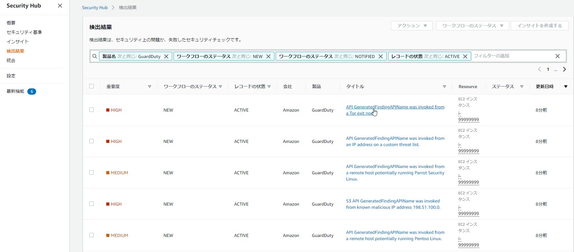Image resolution: width=574 pixels, height=252 pixels.
Task: Click the インサイトを作成する button
Action: click(x=539, y=26)
